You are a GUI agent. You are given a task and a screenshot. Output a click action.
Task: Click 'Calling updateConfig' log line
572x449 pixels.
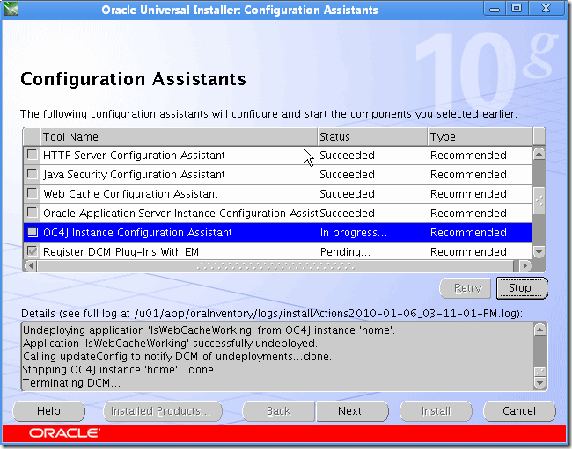pyautogui.click(x=177, y=357)
